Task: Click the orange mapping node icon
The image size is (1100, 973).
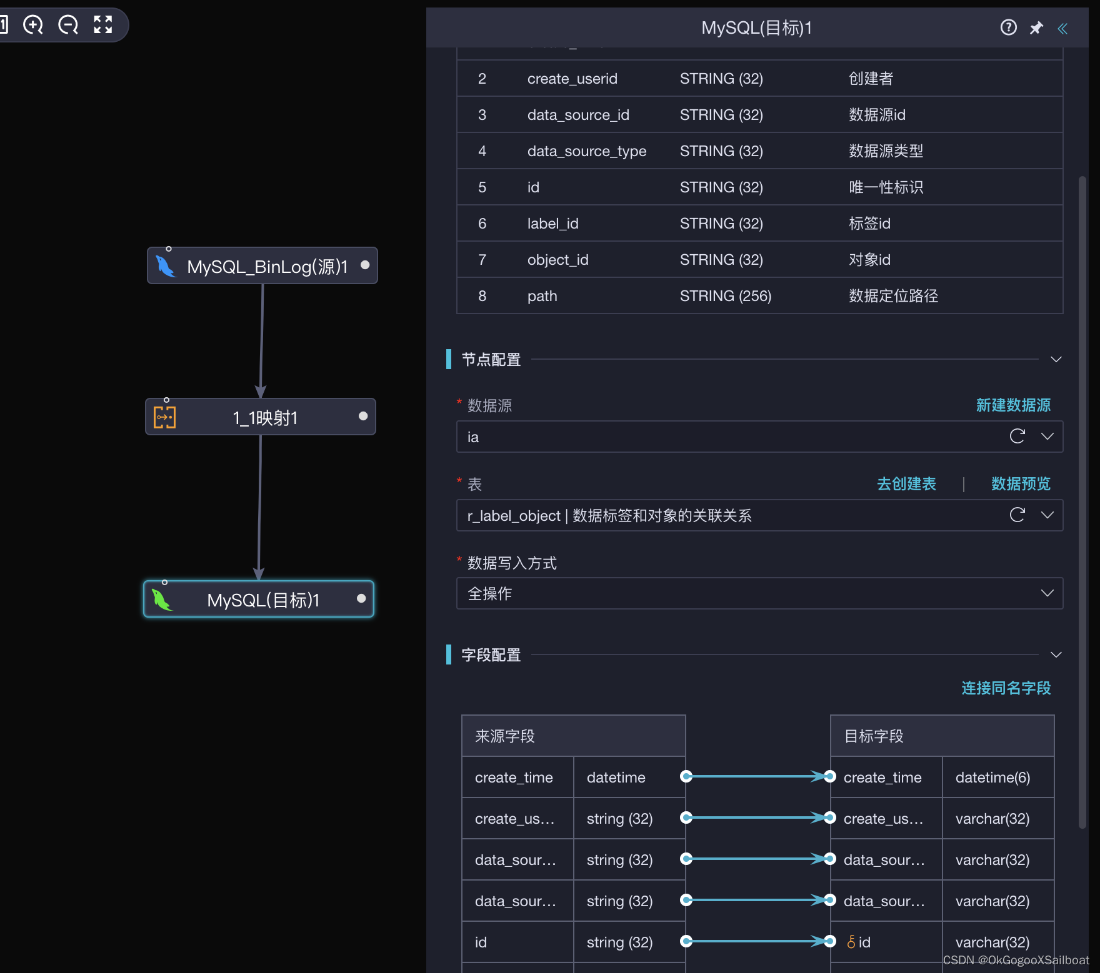Action: (x=165, y=417)
